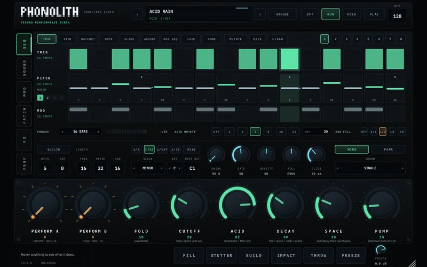Toggle the last sixteenth TRIG step
This screenshot has width=427, height=267.
(x=395, y=59)
